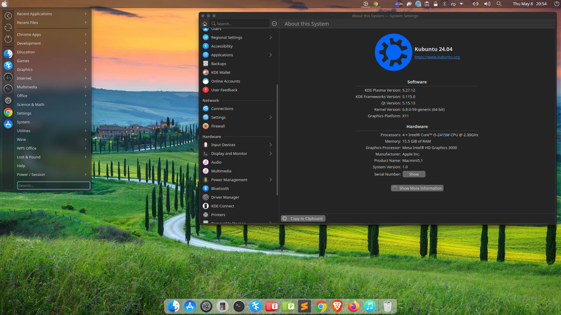Viewport: 561px width, 315px height.
Task: Open the clipboard icon in the system tray
Action: point(426,4)
